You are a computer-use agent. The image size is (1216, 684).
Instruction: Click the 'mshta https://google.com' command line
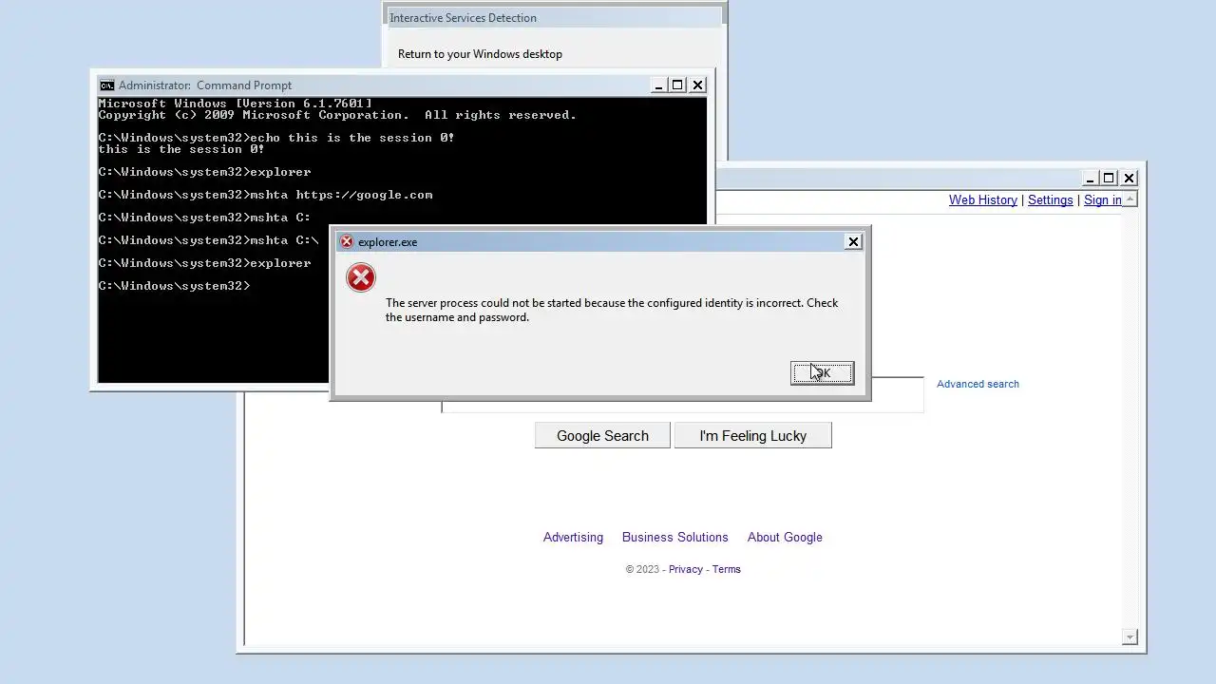pyautogui.click(x=265, y=195)
